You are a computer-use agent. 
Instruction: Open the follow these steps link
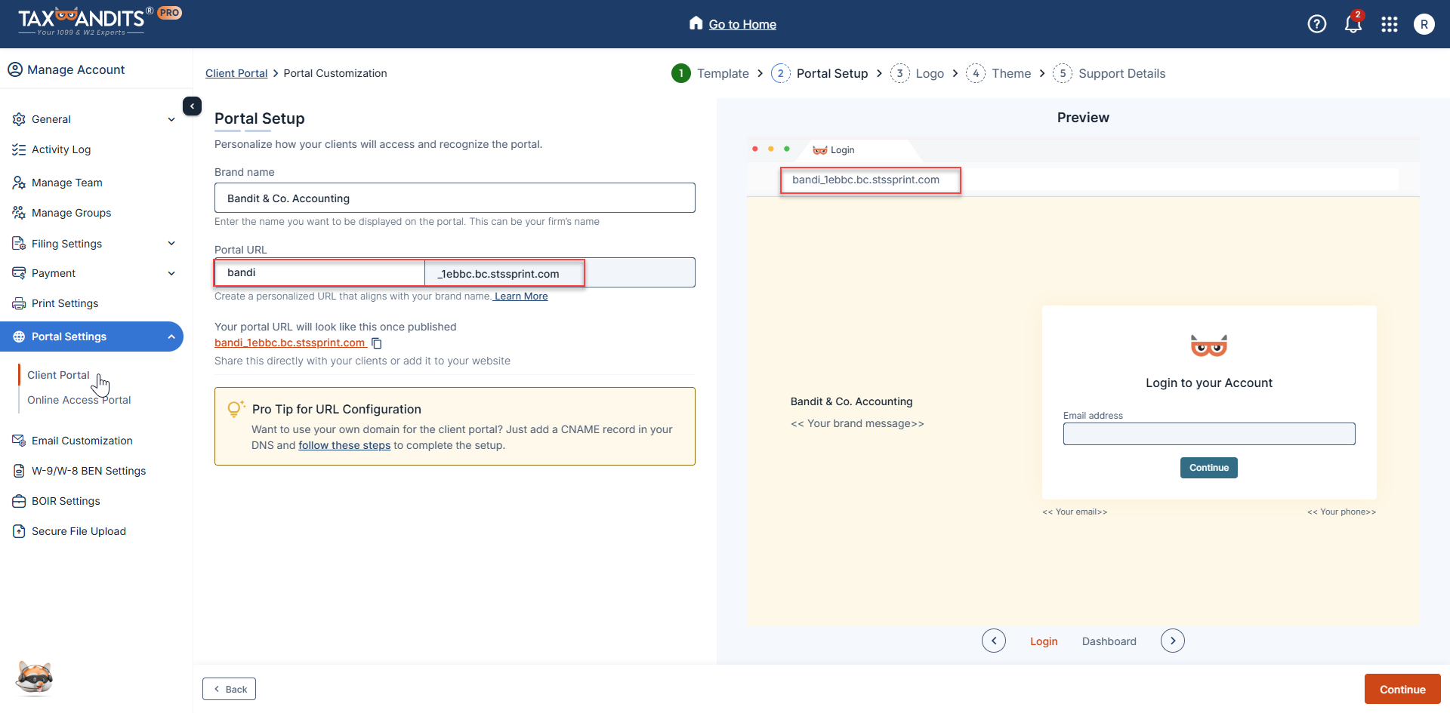(344, 445)
